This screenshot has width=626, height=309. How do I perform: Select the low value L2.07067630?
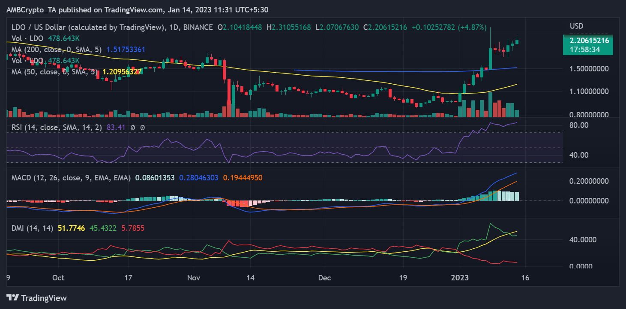pos(338,27)
